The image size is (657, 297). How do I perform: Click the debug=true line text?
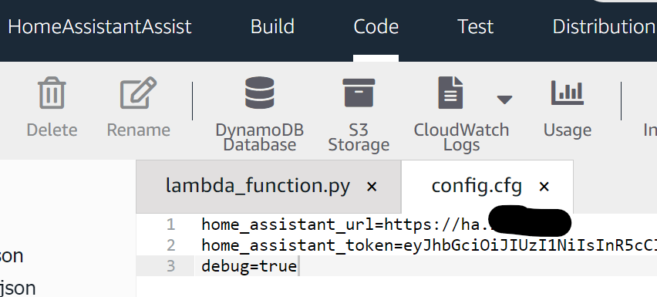pos(249,266)
